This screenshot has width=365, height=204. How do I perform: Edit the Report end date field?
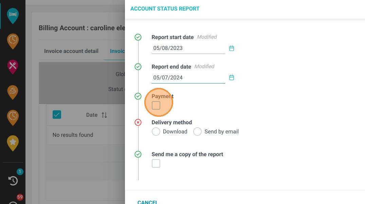coord(188,77)
